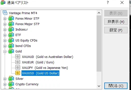
Task: Select XAUAUD (Gold vs Australian Dollar)
Action: click(x=47, y=57)
